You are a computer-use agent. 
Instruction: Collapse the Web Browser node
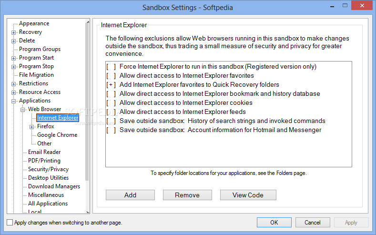(x=22, y=110)
